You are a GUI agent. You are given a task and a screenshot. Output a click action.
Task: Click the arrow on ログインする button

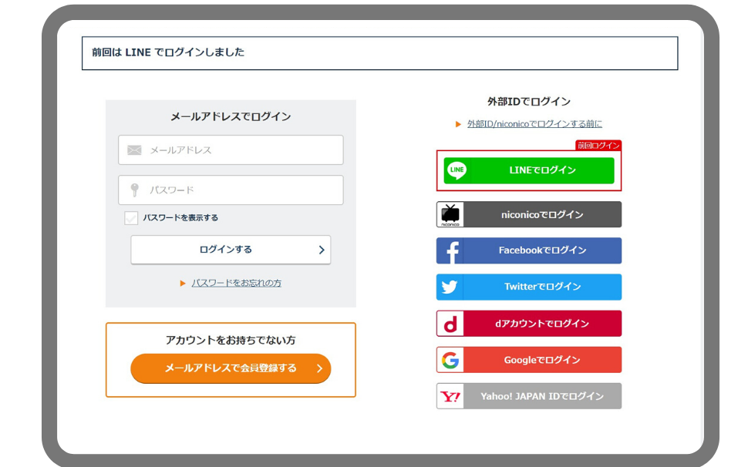(x=322, y=250)
